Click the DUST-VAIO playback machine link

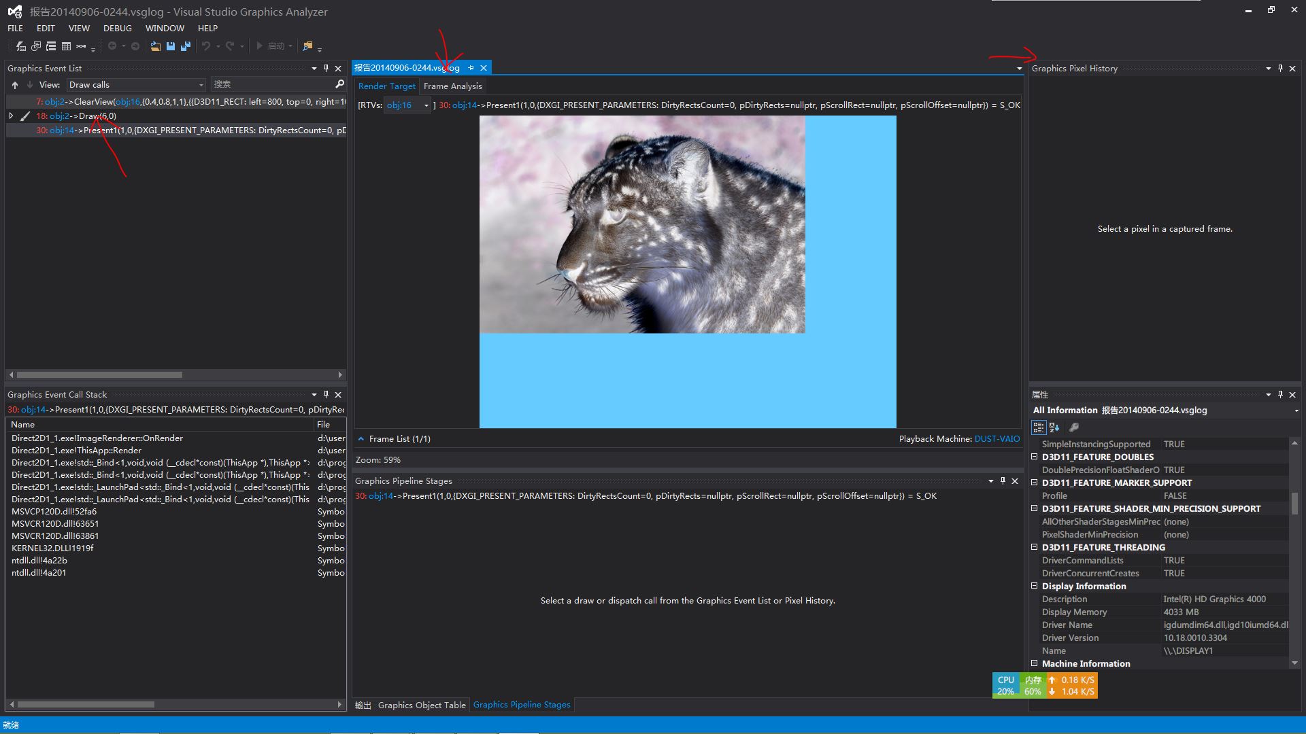pyautogui.click(x=997, y=438)
